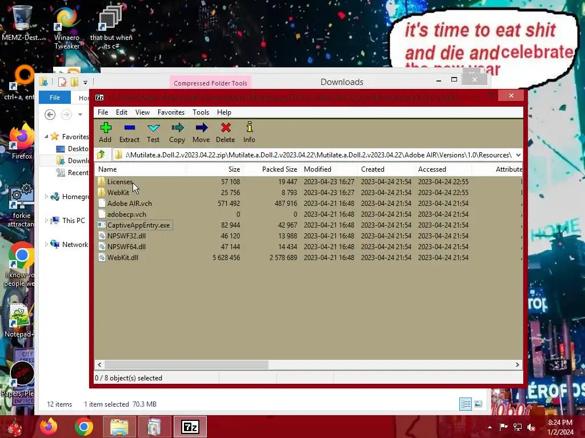
Task: Select Desktop in the Favorites list
Action: tap(71, 149)
